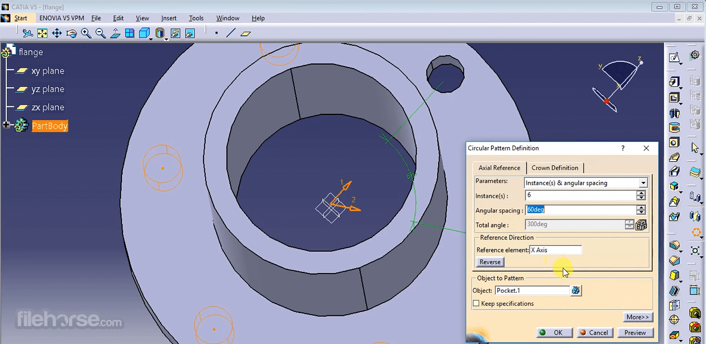Open the Tools menu
Viewport: 706px width, 344px height.
pyautogui.click(x=196, y=18)
